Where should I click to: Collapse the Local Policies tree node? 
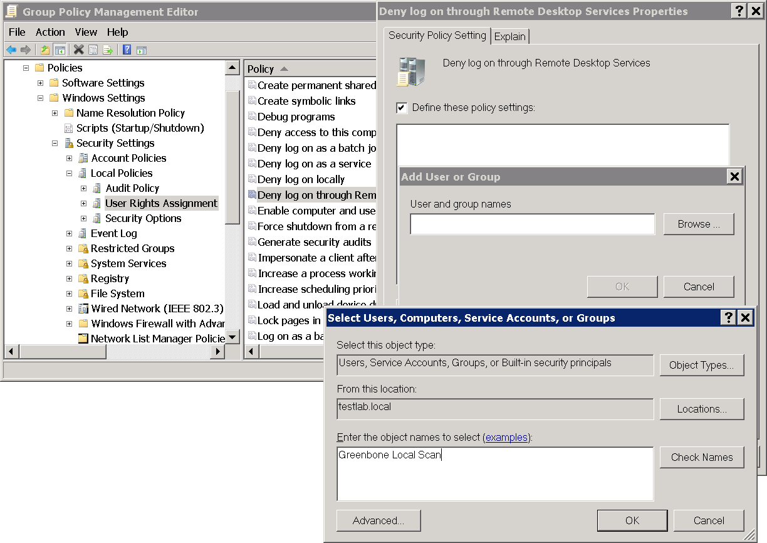point(70,174)
